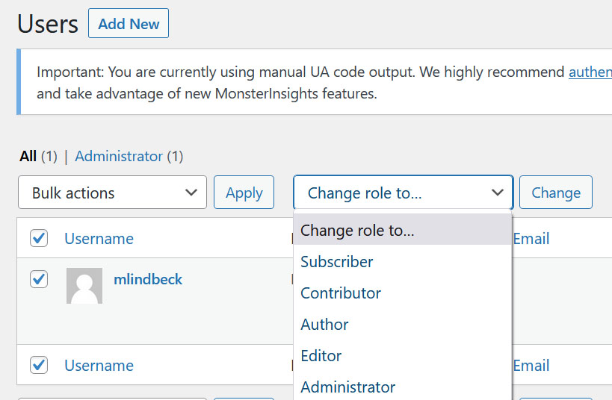
Task: Select the highlighted "Change role to…" list option
Action: pyautogui.click(x=357, y=231)
